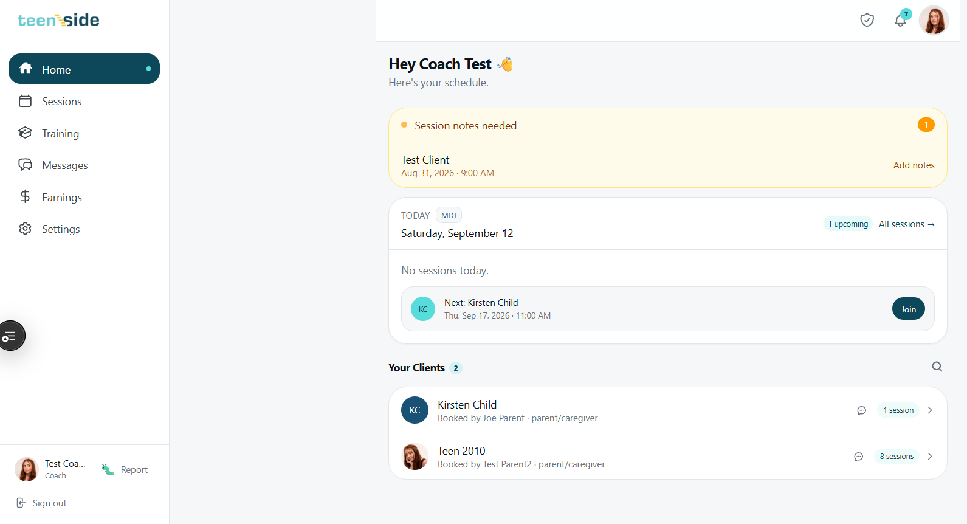Message Kirsten Child via chat icon
Screen dimensions: 967x524
coord(861,410)
